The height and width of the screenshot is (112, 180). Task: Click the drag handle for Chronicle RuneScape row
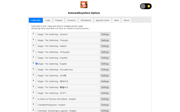[x=33, y=110]
